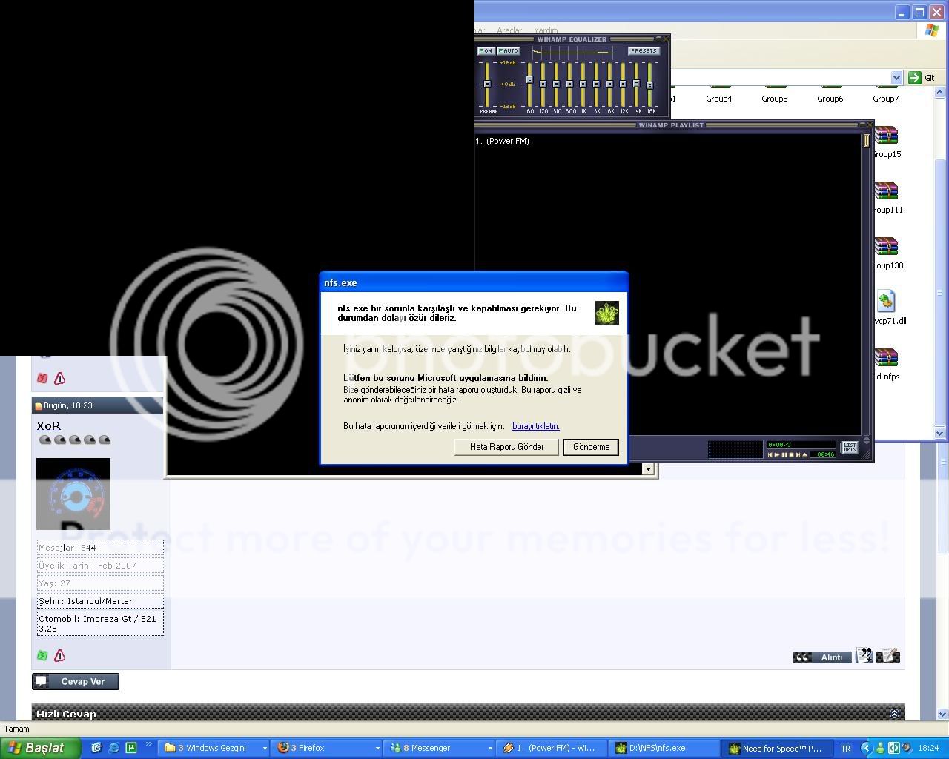
Task: Open the Başlat start menu
Action: click(x=40, y=748)
